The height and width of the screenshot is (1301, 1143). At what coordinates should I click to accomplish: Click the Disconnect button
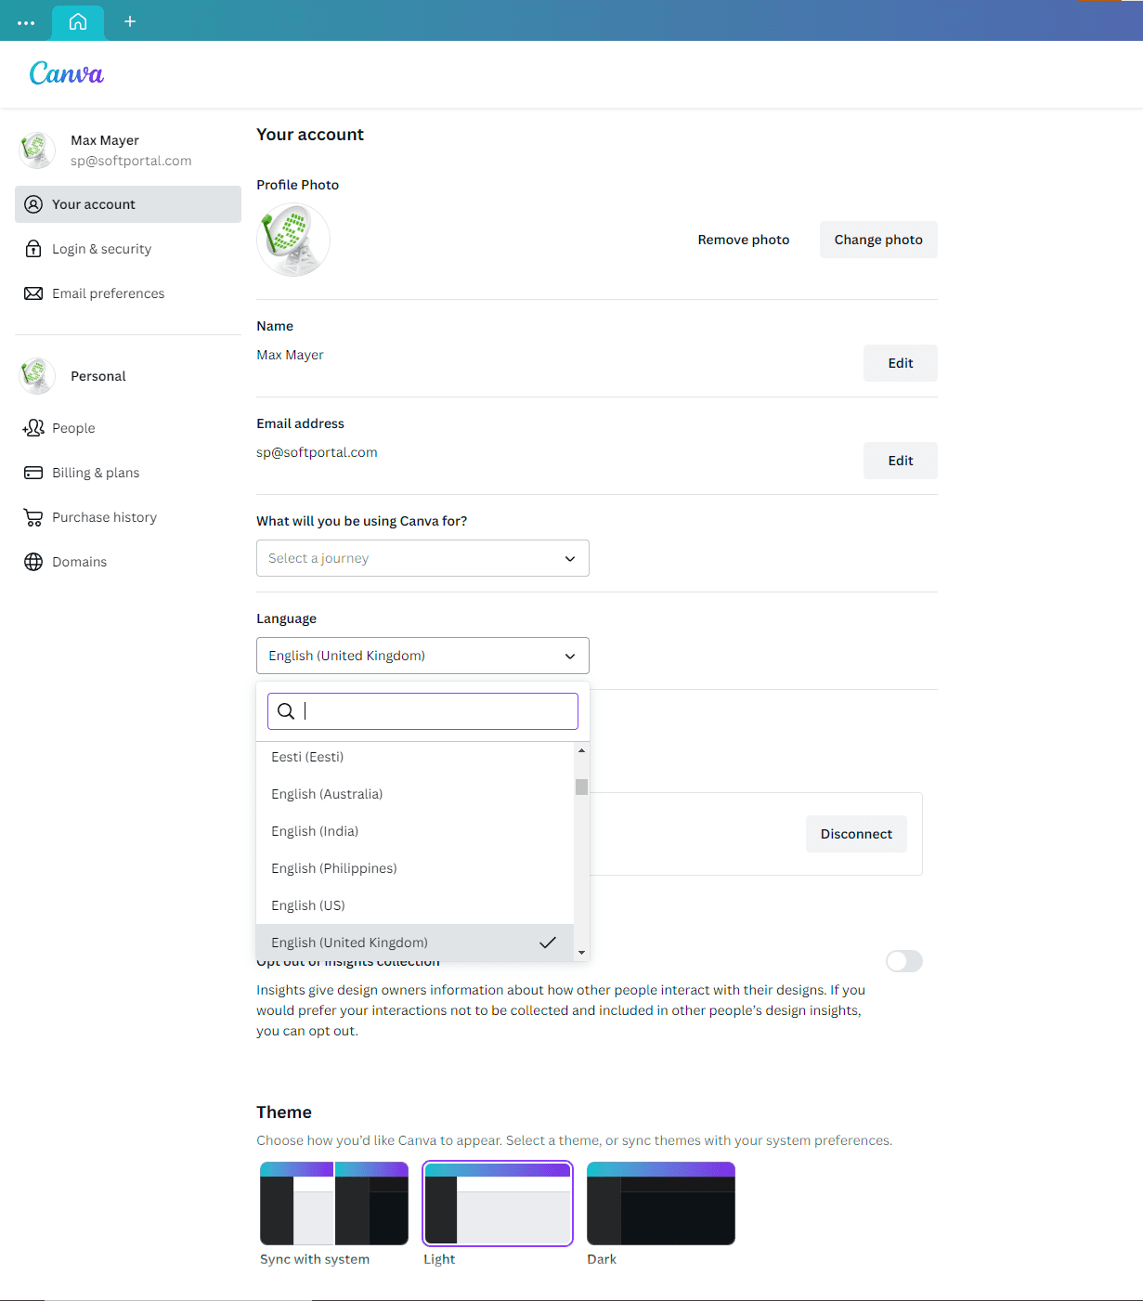(856, 834)
